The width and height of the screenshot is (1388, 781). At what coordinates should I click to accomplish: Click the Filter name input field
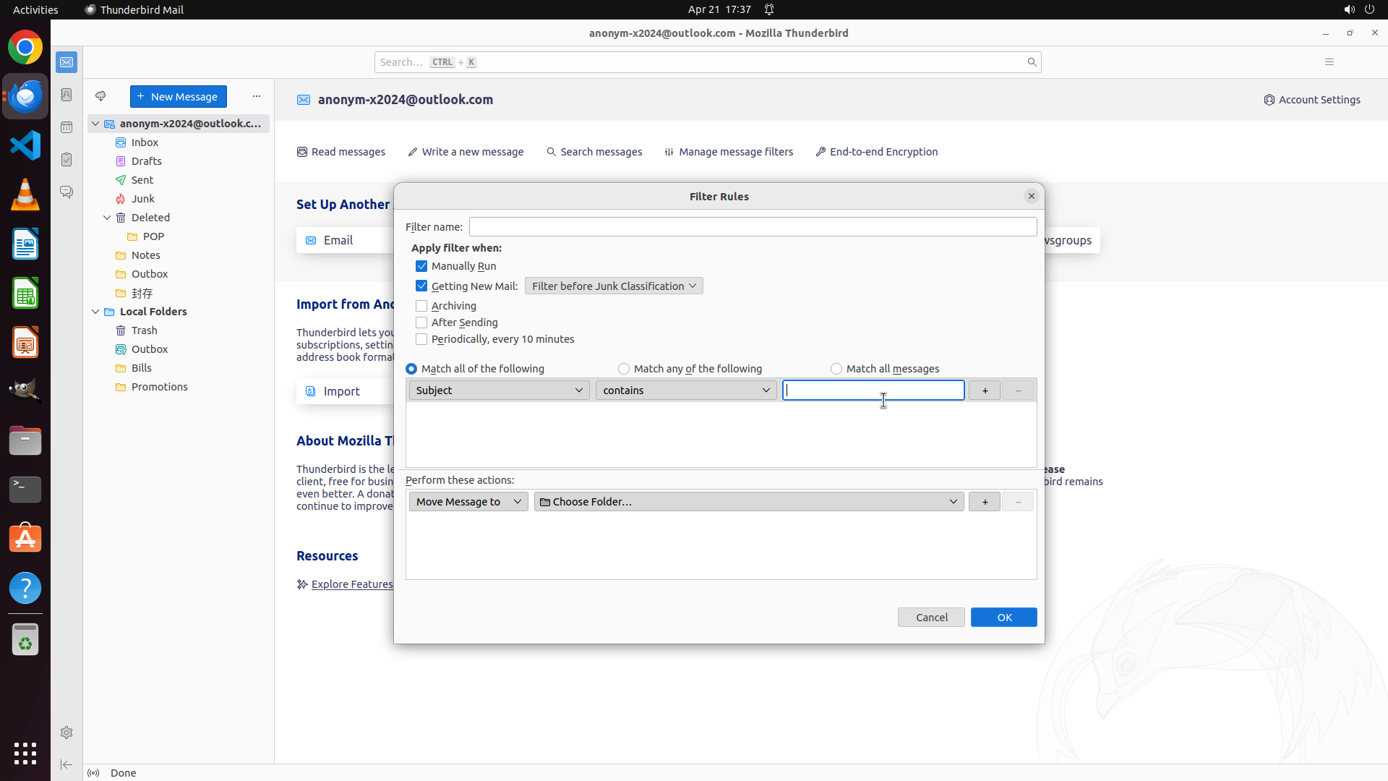[x=752, y=227]
